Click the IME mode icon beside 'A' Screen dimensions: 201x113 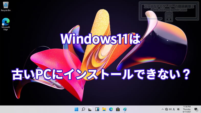pyautogui.click(x=178, y=109)
